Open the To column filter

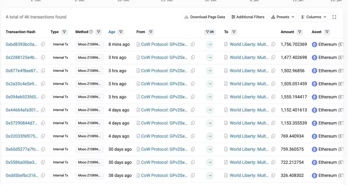(234, 32)
